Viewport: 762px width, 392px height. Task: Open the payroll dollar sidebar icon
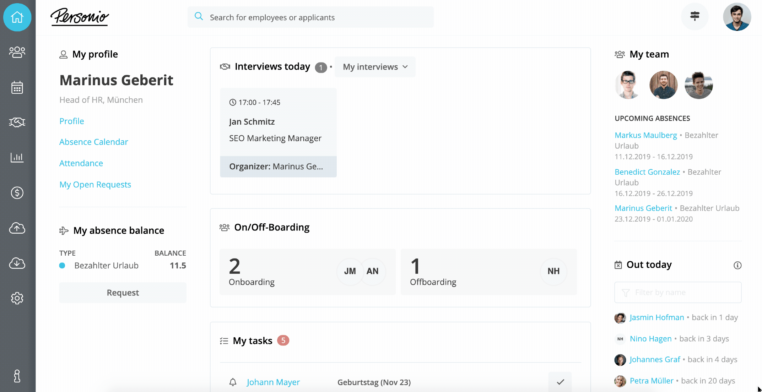point(17,192)
